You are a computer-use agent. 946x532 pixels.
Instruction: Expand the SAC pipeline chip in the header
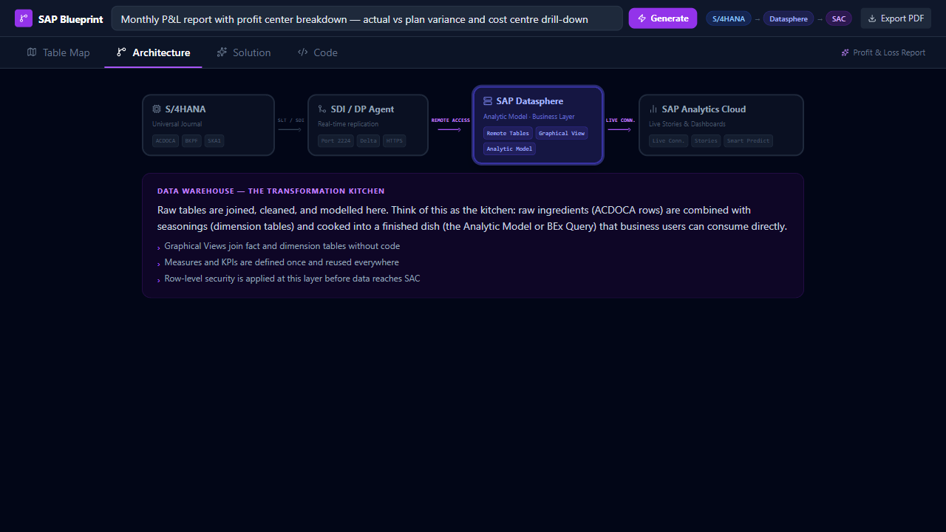(838, 18)
